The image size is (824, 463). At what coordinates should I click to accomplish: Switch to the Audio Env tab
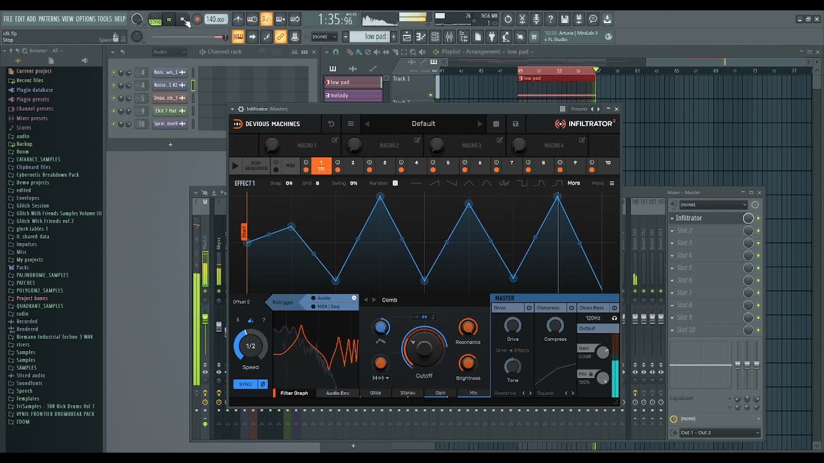(337, 393)
